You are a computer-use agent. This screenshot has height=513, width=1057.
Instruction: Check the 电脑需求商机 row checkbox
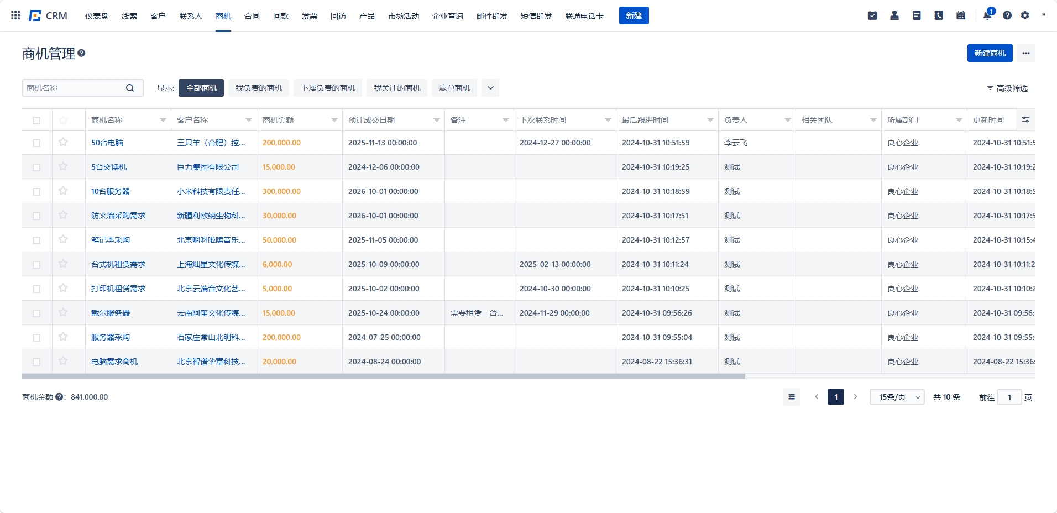pos(36,362)
